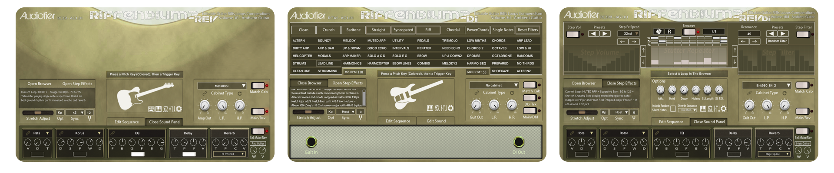Image resolution: width=834 pixels, height=173 pixels.
Task: Open the 32nd Step Fx Speed dropdown
Action: (629, 33)
